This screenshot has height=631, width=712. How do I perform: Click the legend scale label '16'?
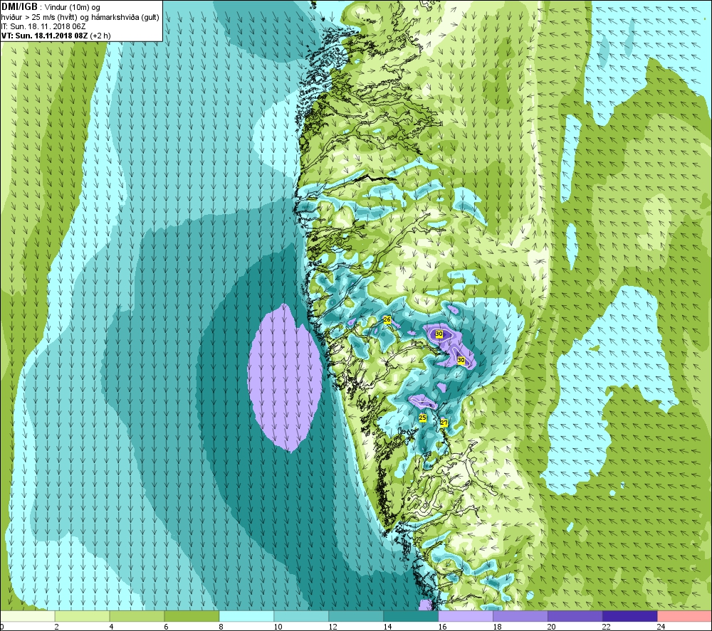click(442, 627)
